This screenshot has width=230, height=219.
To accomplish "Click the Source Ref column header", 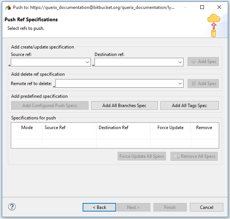I will point(55,128).
